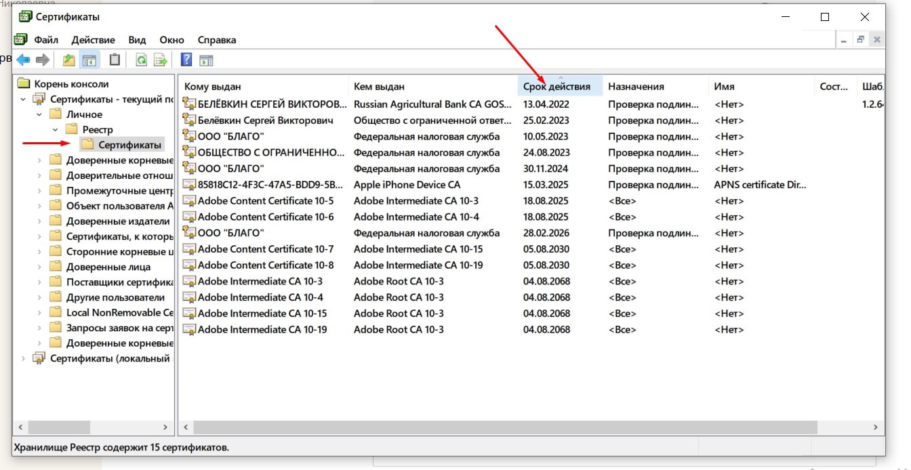Viewport: 911px width, 470px height.
Task: Sort by the Срок действия column header
Action: click(556, 87)
